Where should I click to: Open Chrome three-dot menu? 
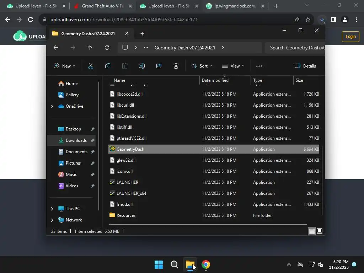(356, 20)
